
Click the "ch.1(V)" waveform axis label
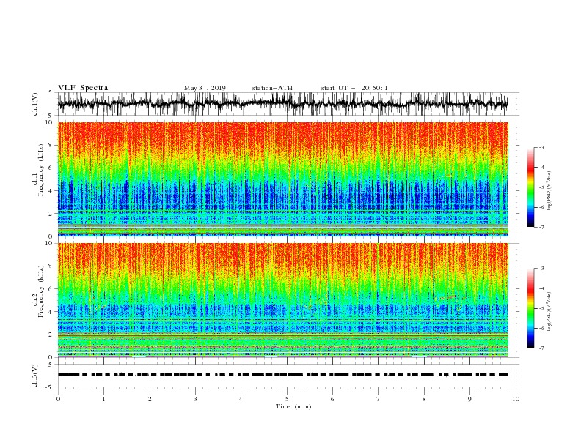pos(35,104)
